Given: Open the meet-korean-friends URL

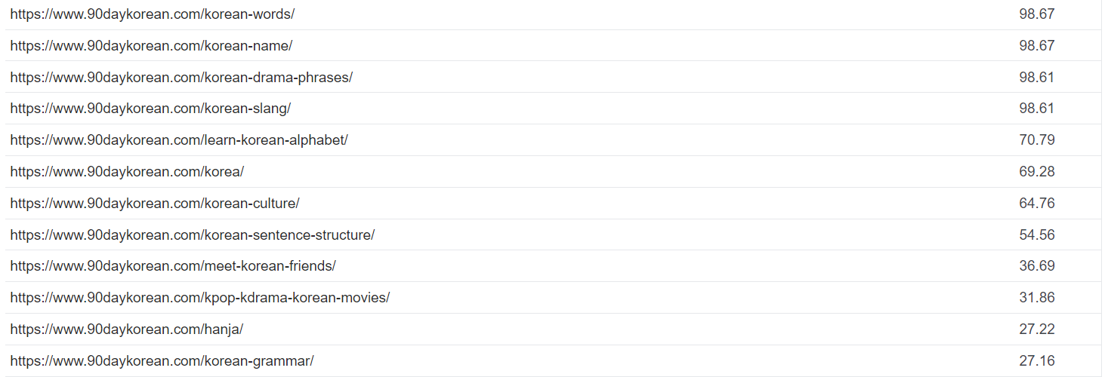Looking at the screenshot, I should (x=173, y=266).
